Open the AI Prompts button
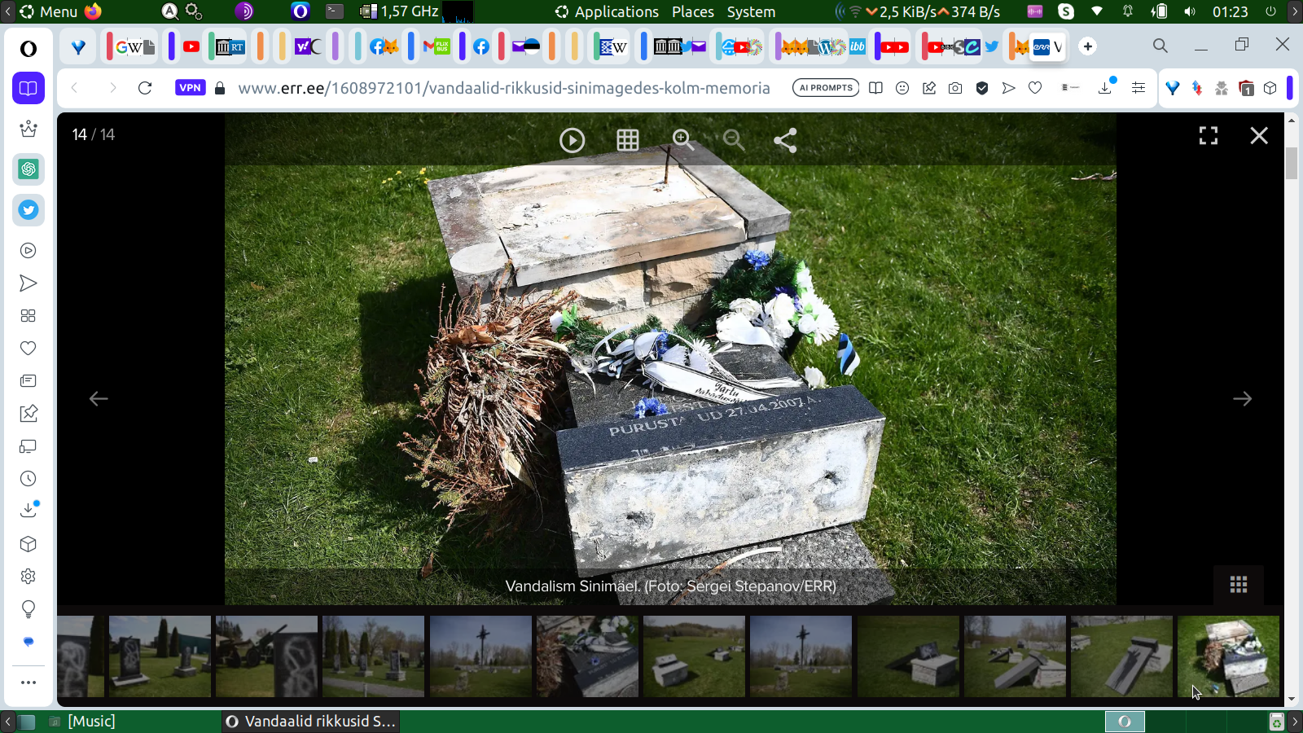Viewport: 1303px width, 733px height. tap(826, 88)
